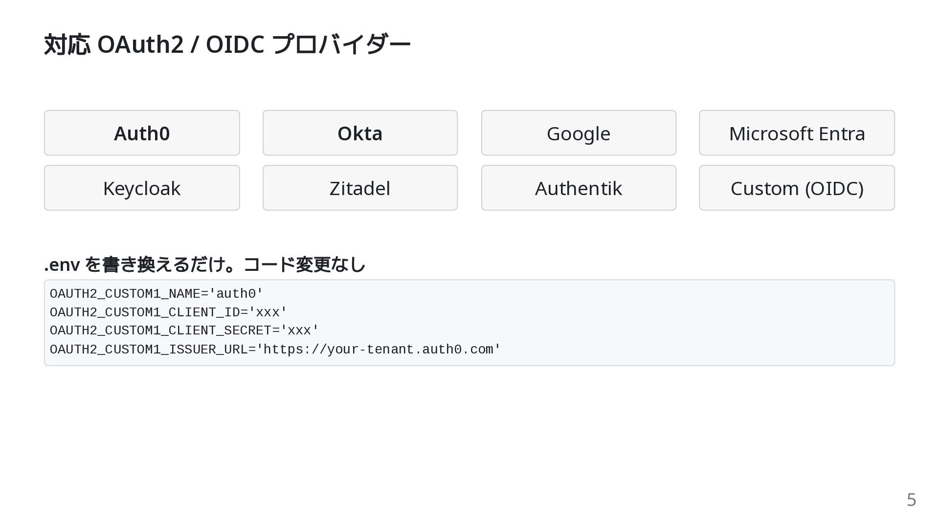Click the Auth0 provider box
Viewport: 939px width, 528px height.
142,133
